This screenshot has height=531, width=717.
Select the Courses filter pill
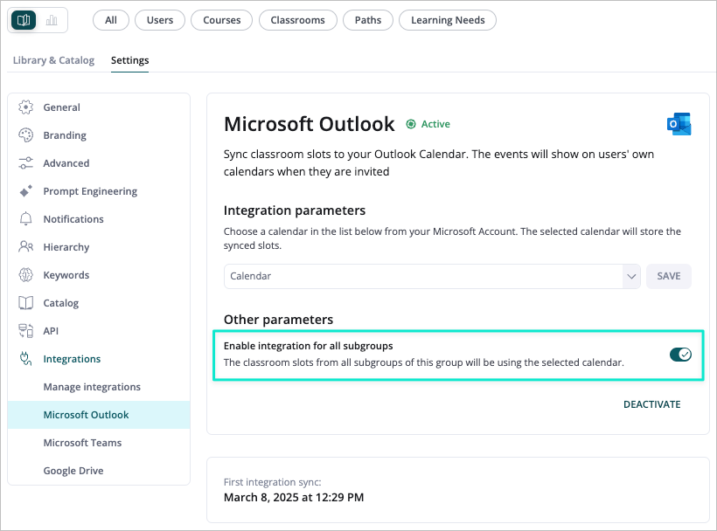click(x=221, y=20)
